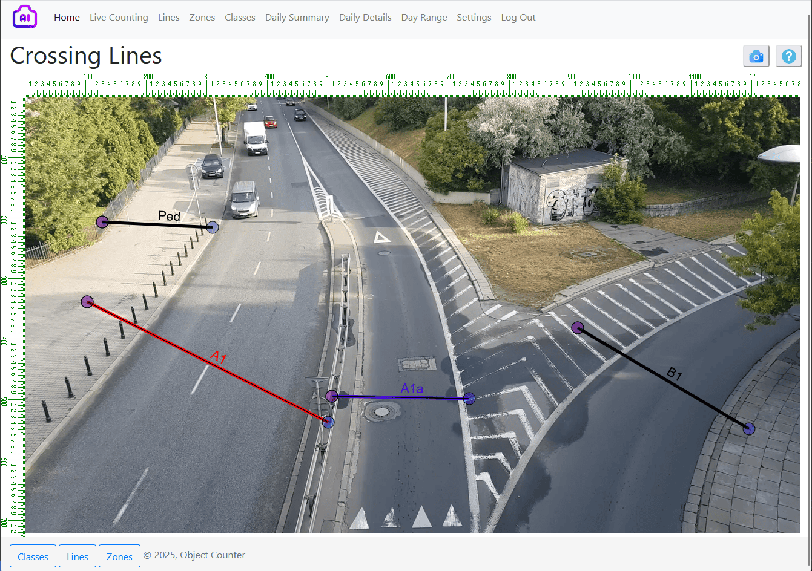Click the blue end handle of line B1
Viewport: 812px width, 571px height.
(749, 429)
